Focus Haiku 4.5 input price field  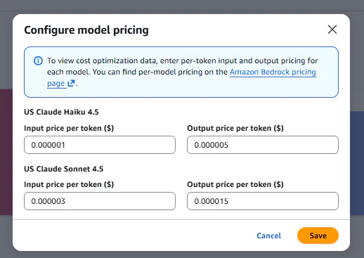point(100,145)
